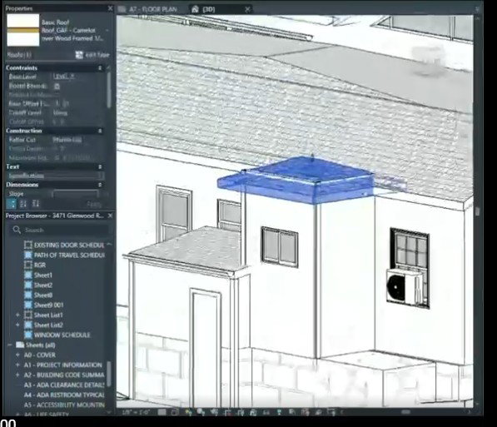Select the AC condenser unit in 3D view
Viewport: 497px width, 427px height.
[404, 287]
